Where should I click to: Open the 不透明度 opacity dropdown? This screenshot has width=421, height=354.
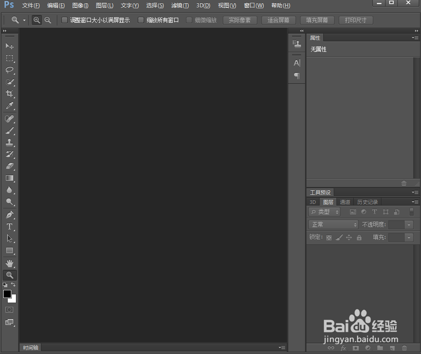(408, 224)
